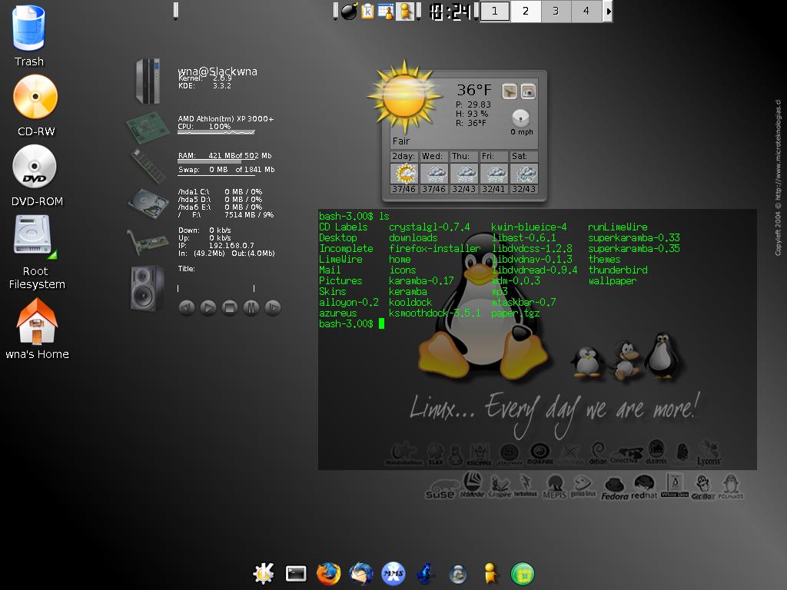
Task: Click 'wallpaper' in the terminal listing
Action: (x=613, y=280)
